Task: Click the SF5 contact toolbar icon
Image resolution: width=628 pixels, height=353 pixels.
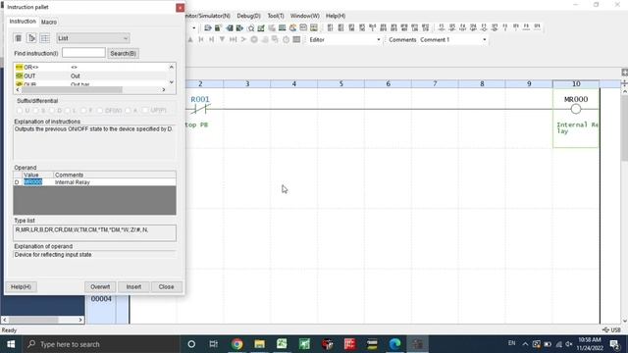Action: tap(452, 27)
